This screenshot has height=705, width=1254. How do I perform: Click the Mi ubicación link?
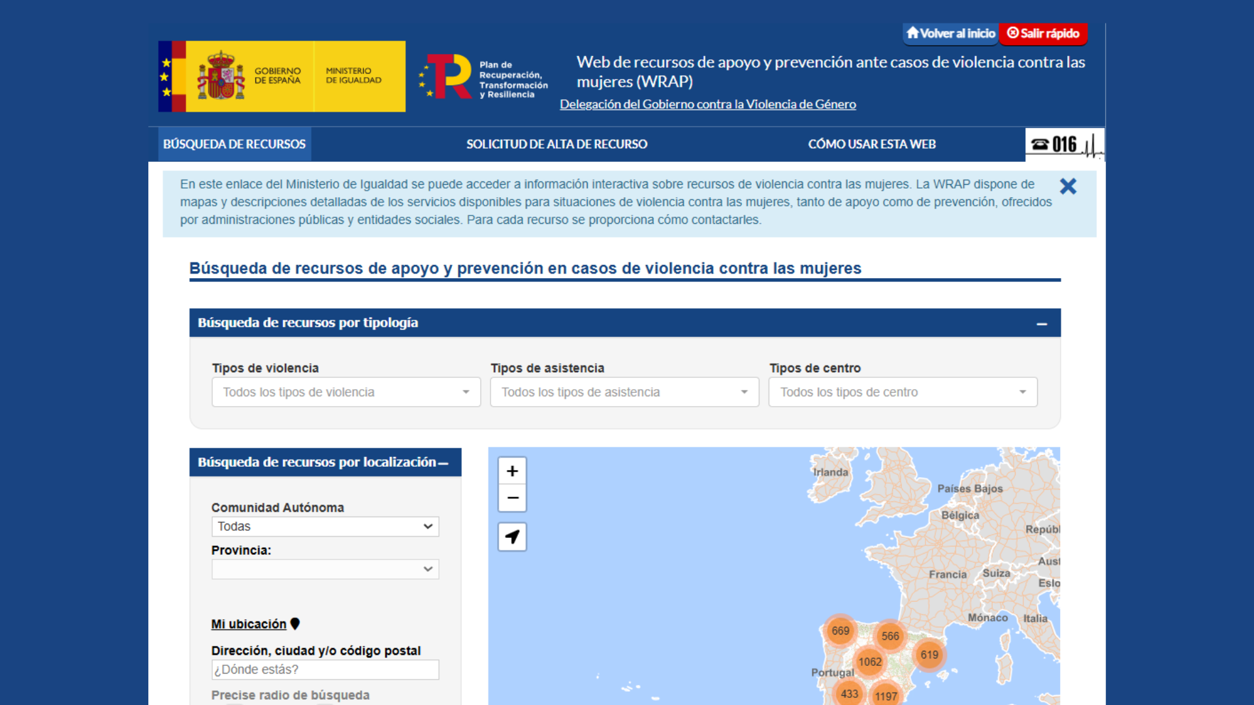click(x=249, y=624)
